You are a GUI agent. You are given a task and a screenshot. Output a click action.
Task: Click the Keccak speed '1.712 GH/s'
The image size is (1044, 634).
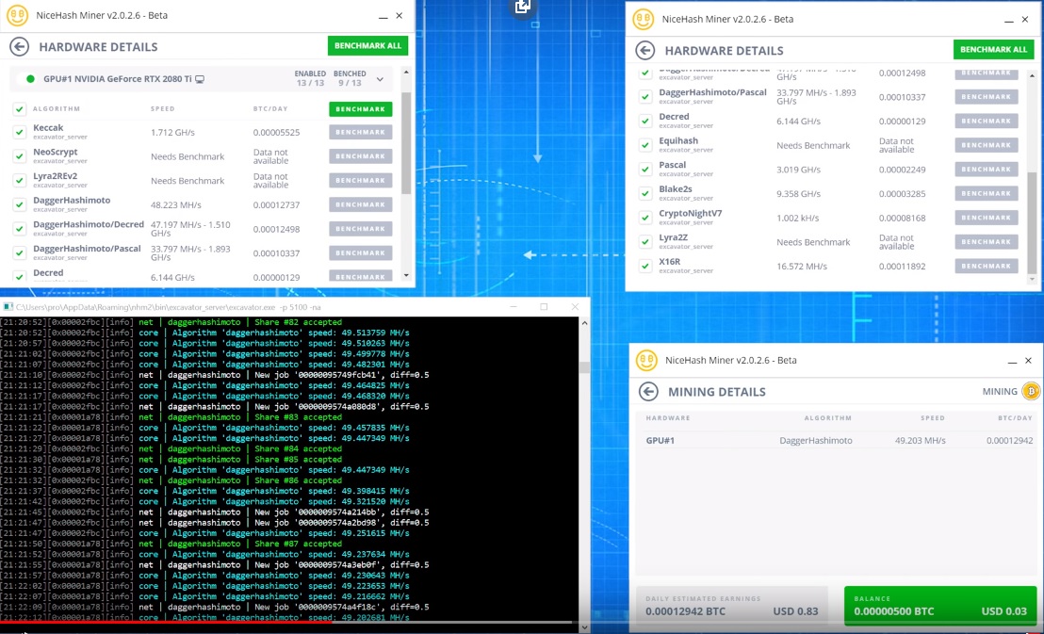tap(172, 133)
